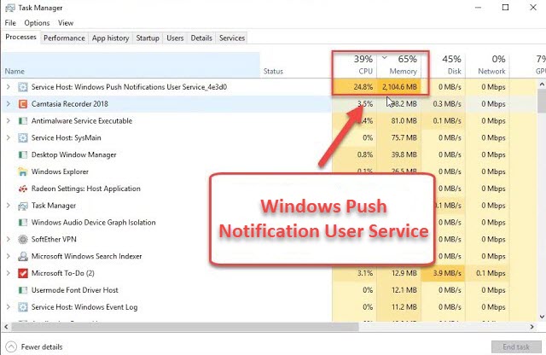Image resolution: width=546 pixels, height=355 pixels.
Task: Expand the Antimalware Service Executable row
Action: pos(9,121)
